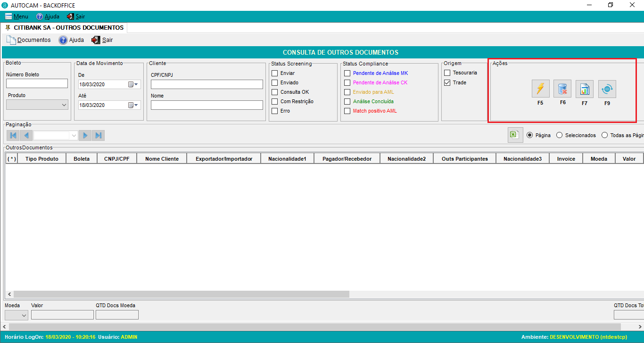Click the F6 trash bin delete icon
The height and width of the screenshot is (343, 644).
click(x=562, y=89)
